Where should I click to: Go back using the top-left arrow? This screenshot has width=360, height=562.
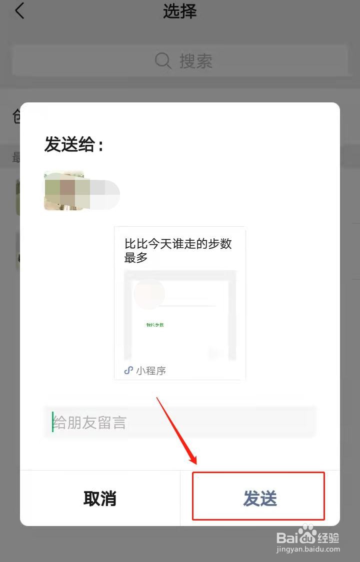[x=19, y=11]
